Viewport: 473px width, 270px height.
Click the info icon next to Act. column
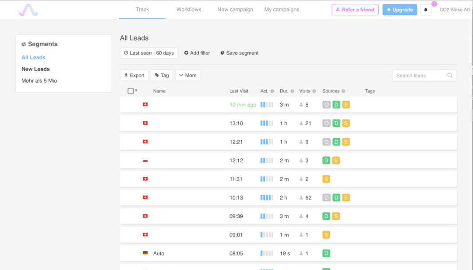coord(272,91)
